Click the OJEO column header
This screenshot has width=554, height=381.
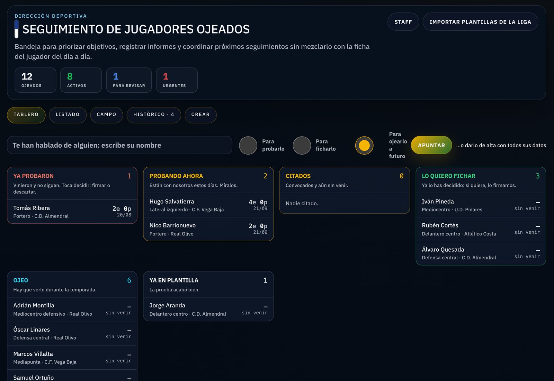[x=72, y=285]
